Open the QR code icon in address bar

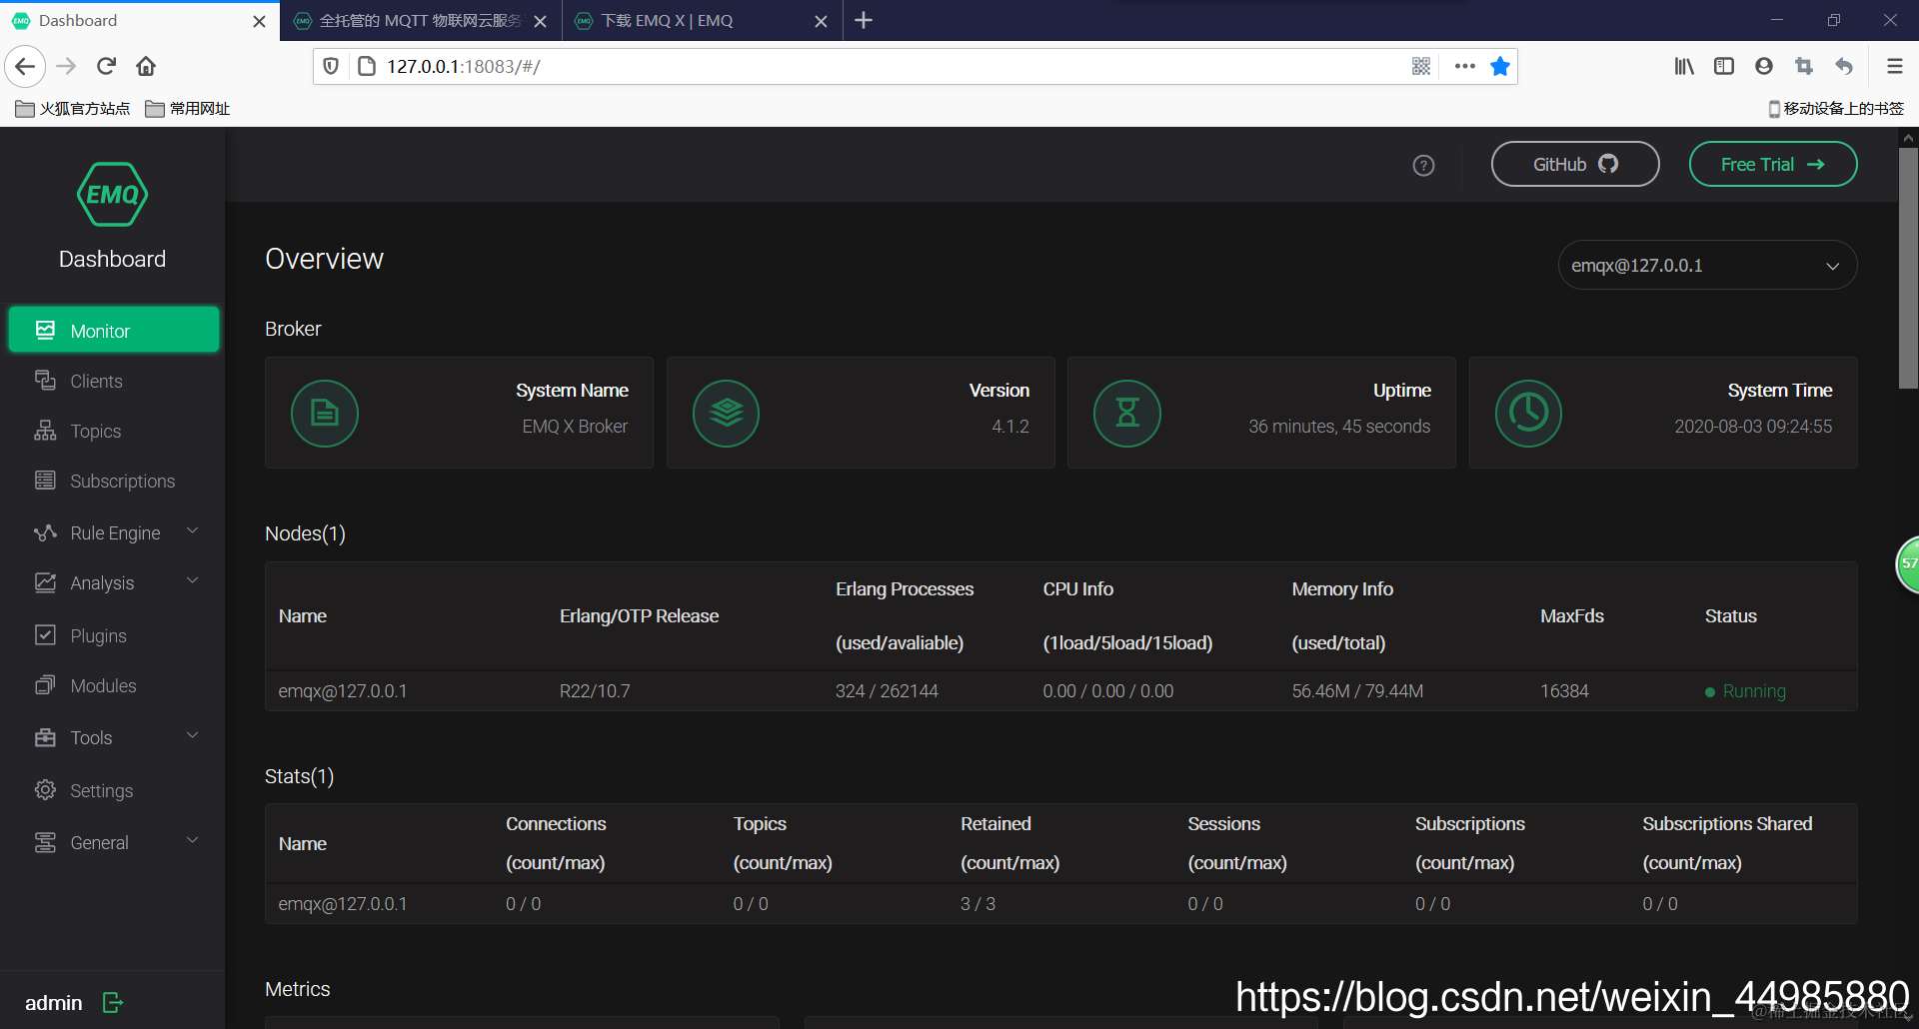pos(1421,66)
